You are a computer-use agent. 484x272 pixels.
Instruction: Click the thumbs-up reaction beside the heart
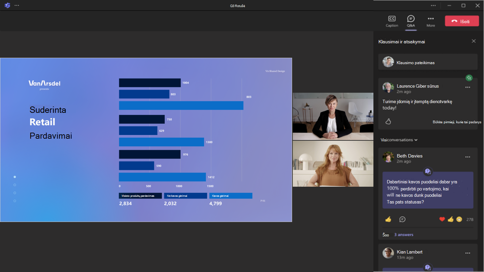click(x=451, y=219)
